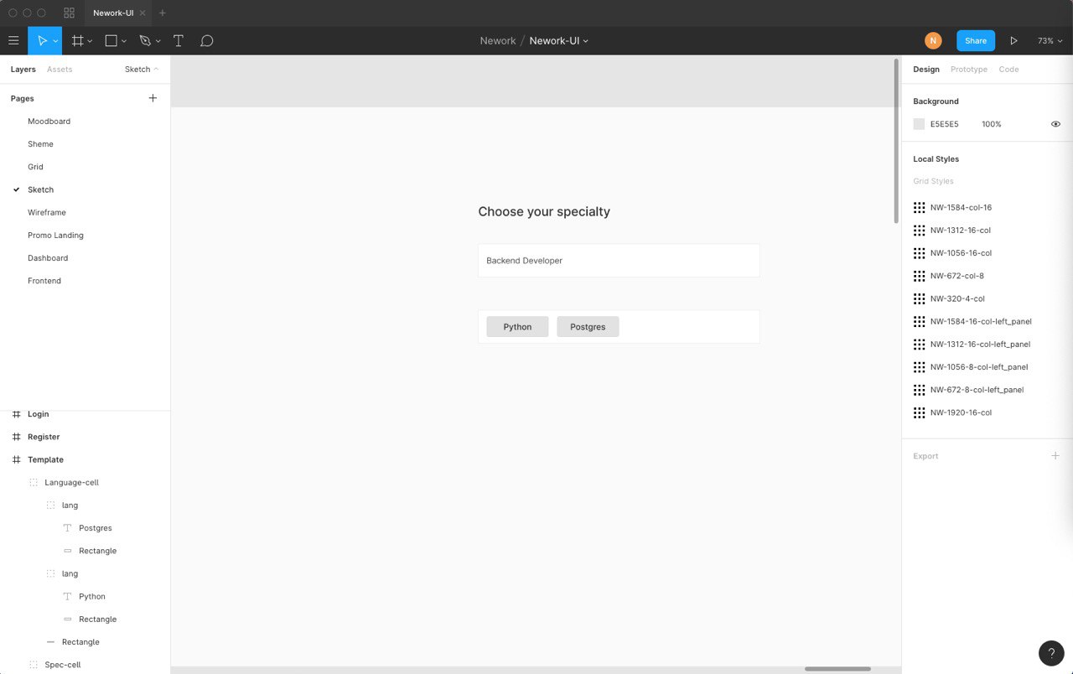Open the 73% zoom dropdown
The height and width of the screenshot is (674, 1073).
click(1050, 40)
